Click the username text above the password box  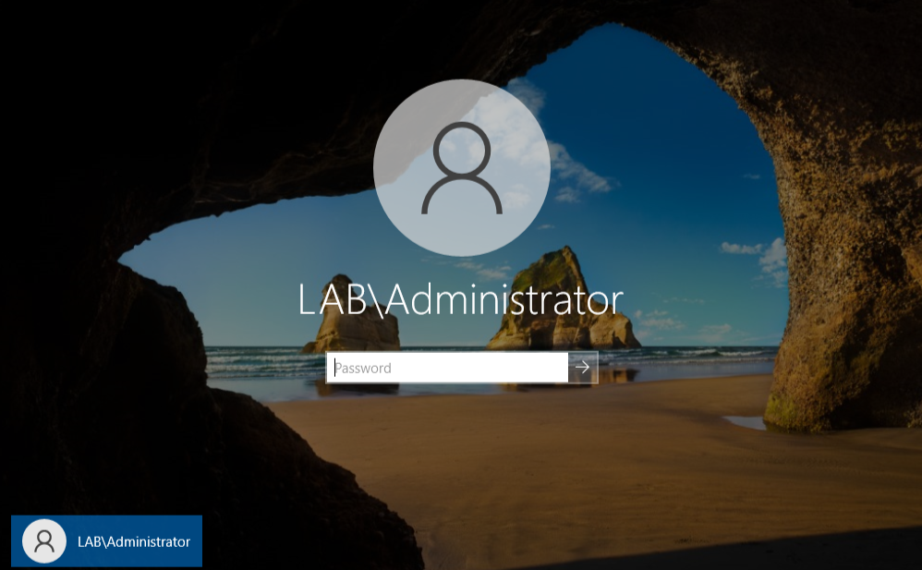(x=461, y=300)
